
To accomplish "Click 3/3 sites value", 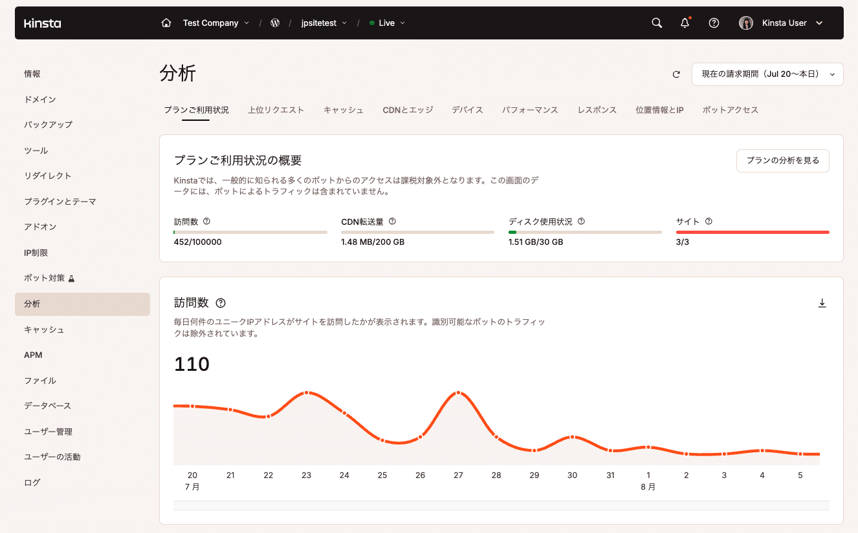I will pos(683,242).
